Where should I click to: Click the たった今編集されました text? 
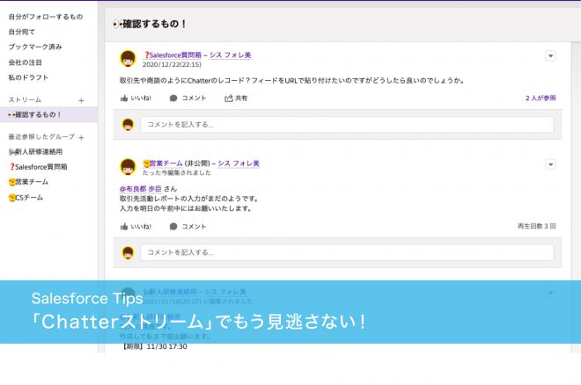pyautogui.click(x=177, y=172)
